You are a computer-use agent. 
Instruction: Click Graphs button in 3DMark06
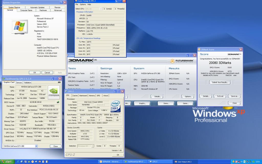142,103
